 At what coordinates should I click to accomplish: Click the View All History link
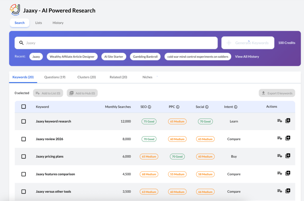[247, 56]
